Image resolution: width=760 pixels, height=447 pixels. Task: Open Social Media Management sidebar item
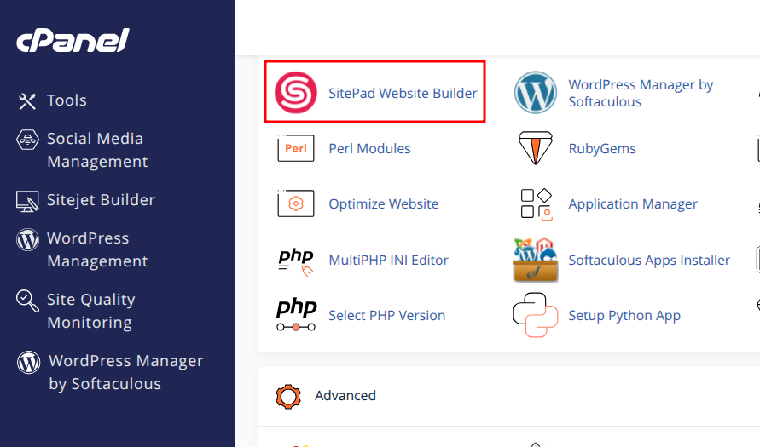point(97,150)
